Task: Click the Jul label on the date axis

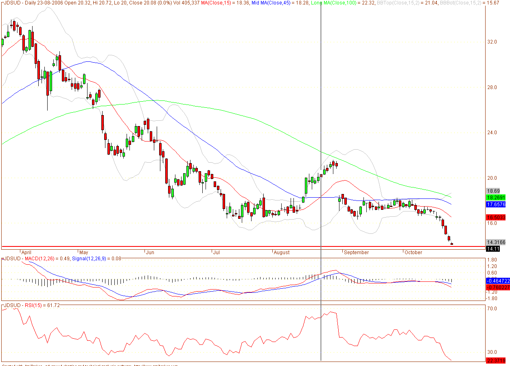Action: [x=216, y=252]
